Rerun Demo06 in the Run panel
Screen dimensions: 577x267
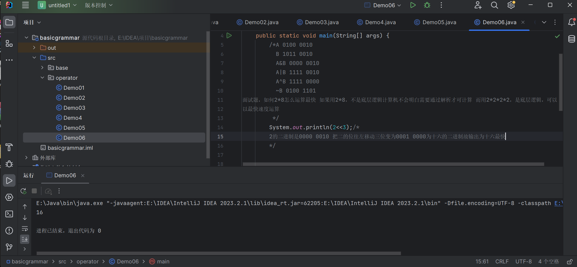[23, 191]
